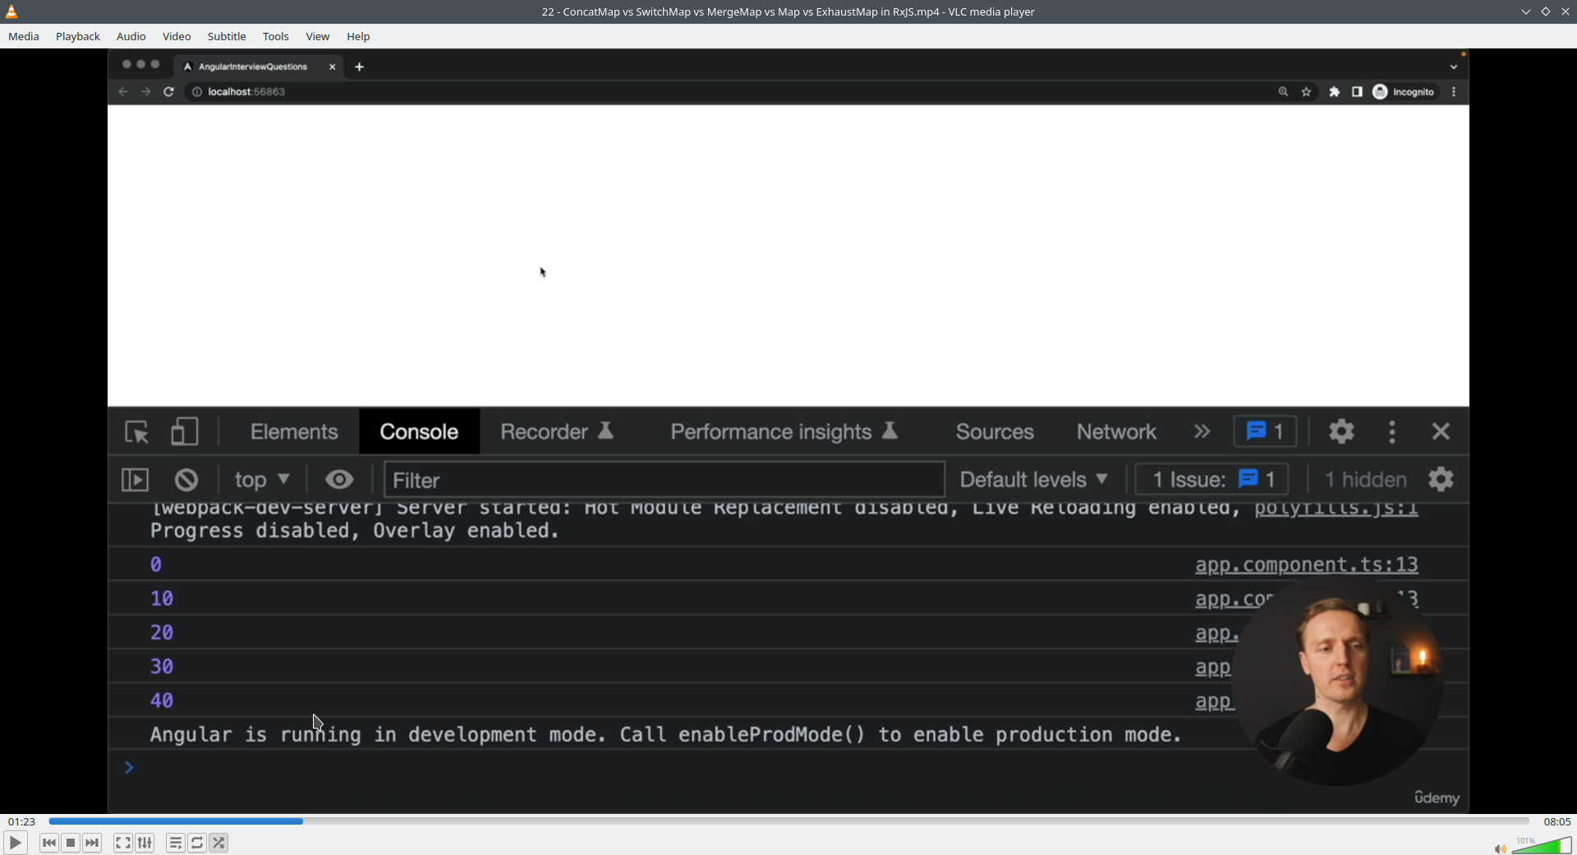Create a live expression with eye icon
The width and height of the screenshot is (1577, 855).
339,479
